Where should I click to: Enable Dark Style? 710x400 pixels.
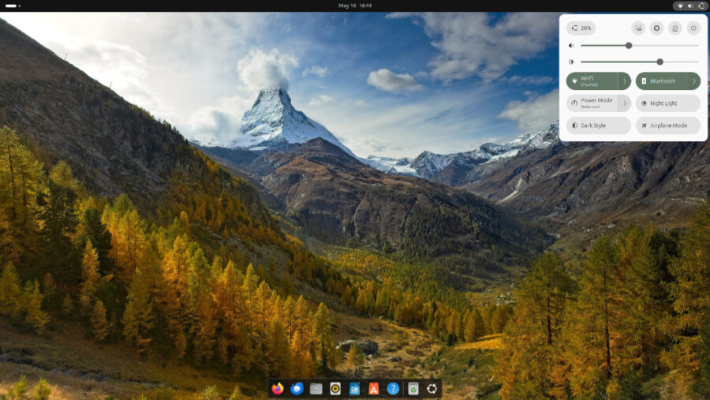click(x=599, y=125)
